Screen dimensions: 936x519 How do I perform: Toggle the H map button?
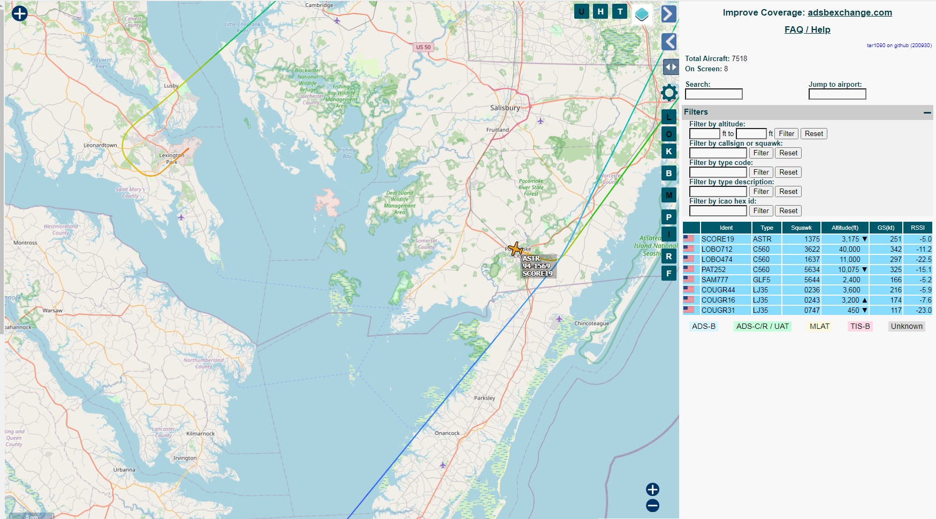pyautogui.click(x=600, y=11)
